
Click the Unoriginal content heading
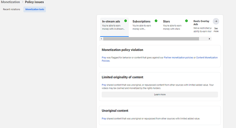point(115,111)
